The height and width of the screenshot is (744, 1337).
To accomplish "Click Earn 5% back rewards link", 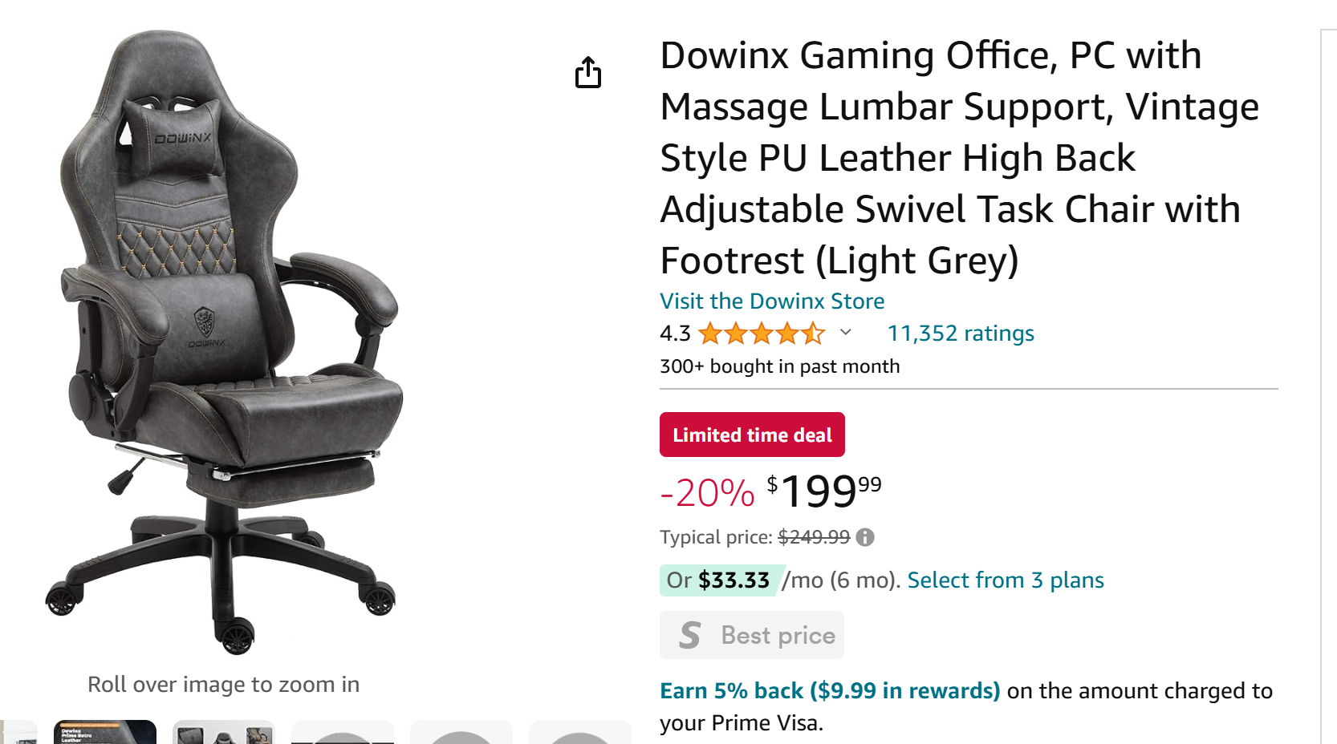I will click(x=829, y=691).
